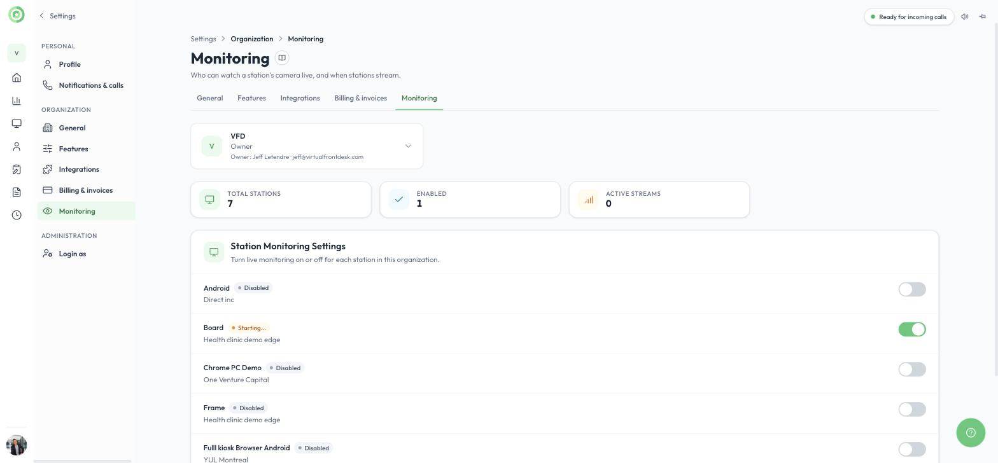Click the Organization breadcrumb link

click(252, 39)
